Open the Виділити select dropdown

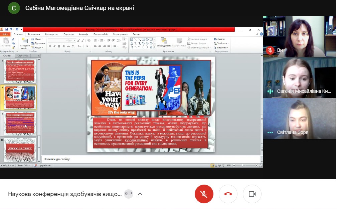pos(221,47)
